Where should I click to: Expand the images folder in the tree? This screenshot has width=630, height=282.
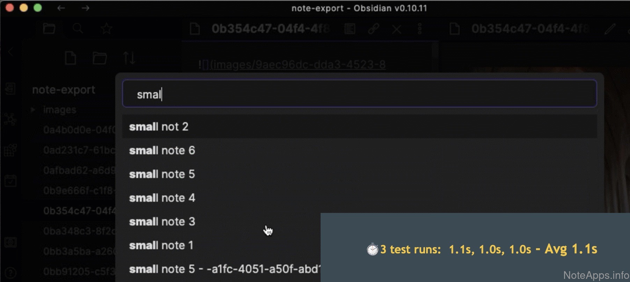[x=33, y=110]
